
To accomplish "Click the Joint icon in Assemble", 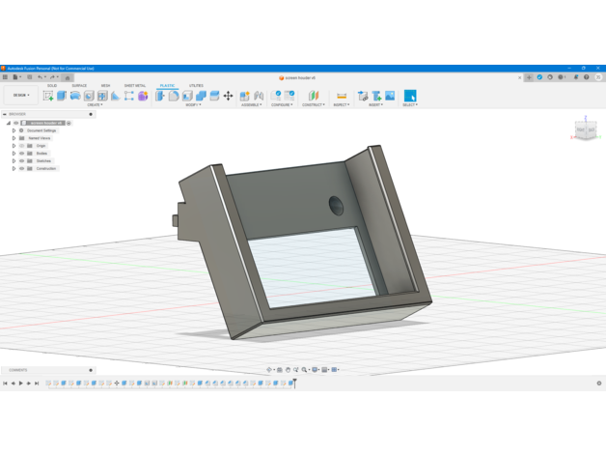I will tap(259, 96).
